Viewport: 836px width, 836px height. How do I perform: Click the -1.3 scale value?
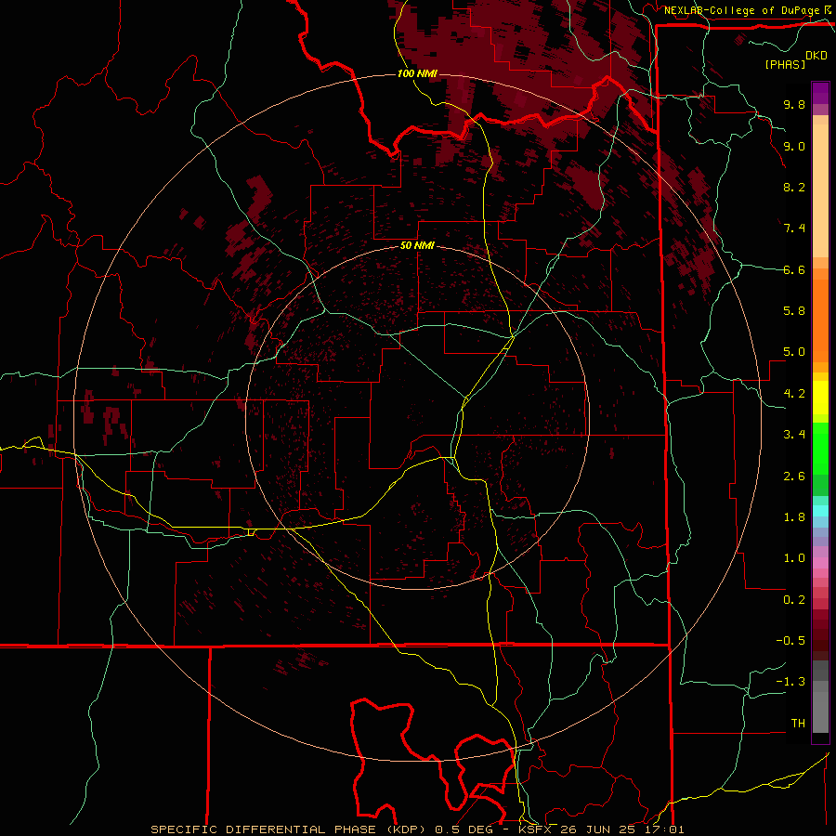click(790, 682)
